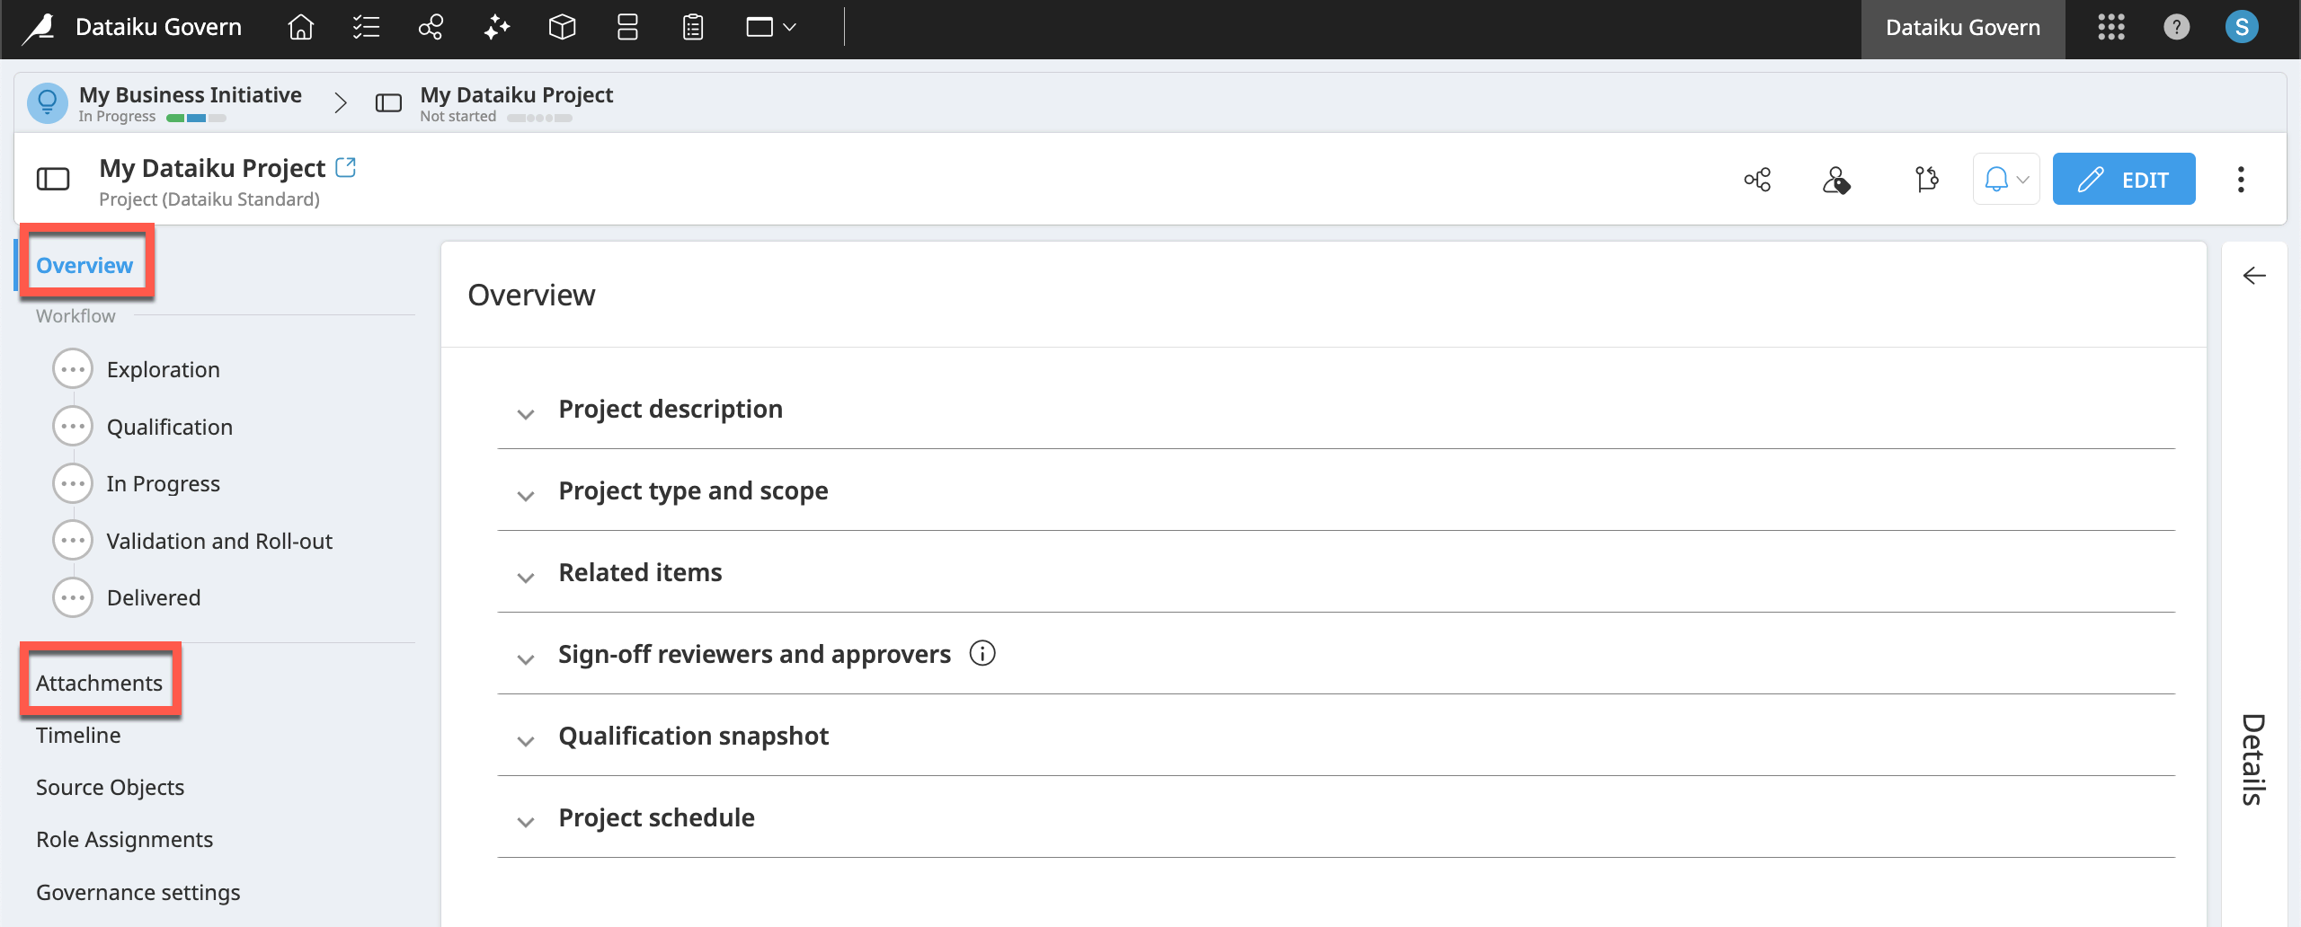
Task: Open the Timeline tab
Action: 78,735
